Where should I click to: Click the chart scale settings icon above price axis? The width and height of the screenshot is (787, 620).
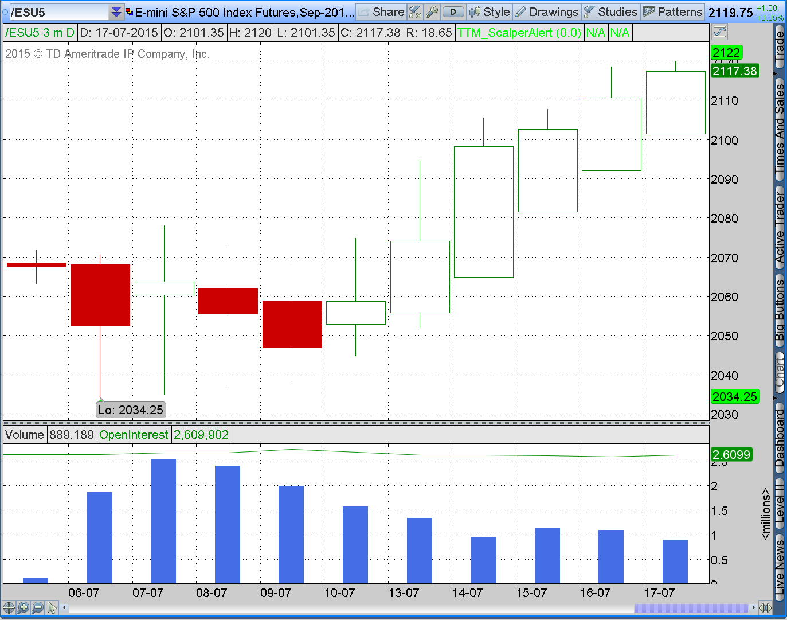pyautogui.click(x=719, y=32)
